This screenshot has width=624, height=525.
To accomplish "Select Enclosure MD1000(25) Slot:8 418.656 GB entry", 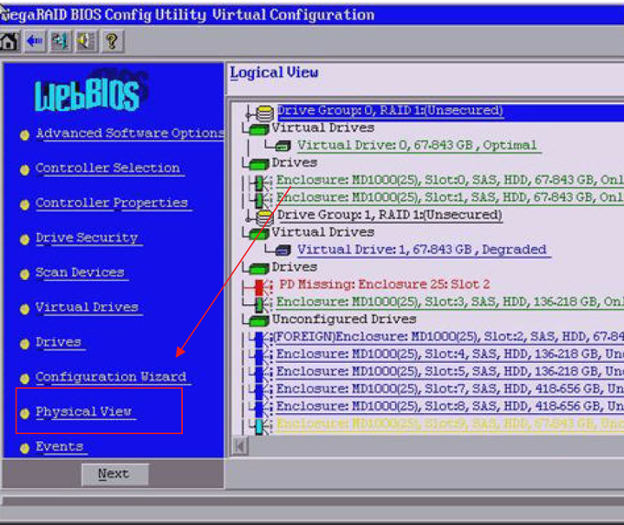I will [450, 406].
